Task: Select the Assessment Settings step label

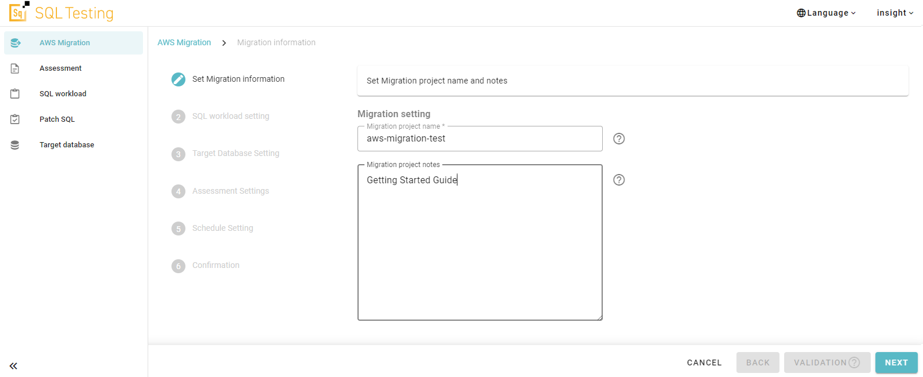Action: tap(231, 191)
